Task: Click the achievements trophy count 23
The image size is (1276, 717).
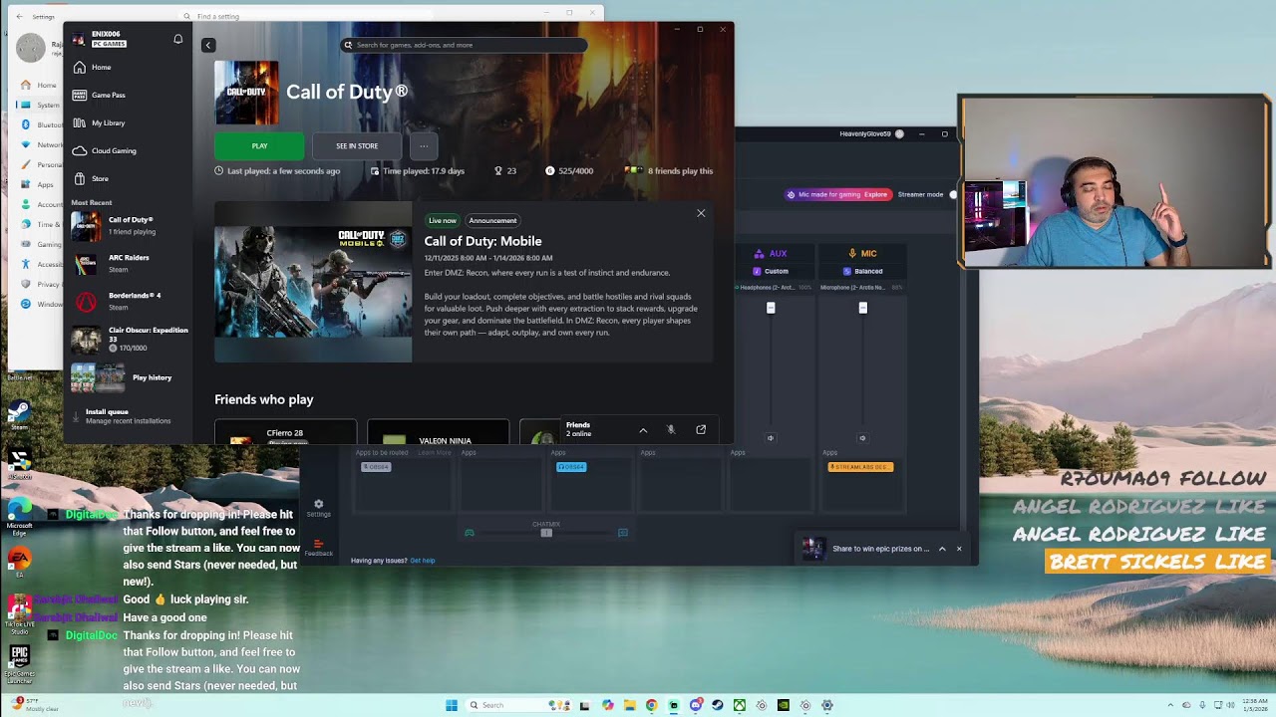Action: 505,170
